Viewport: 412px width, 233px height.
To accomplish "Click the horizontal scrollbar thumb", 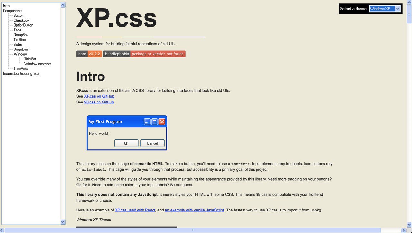I will click(193, 230).
